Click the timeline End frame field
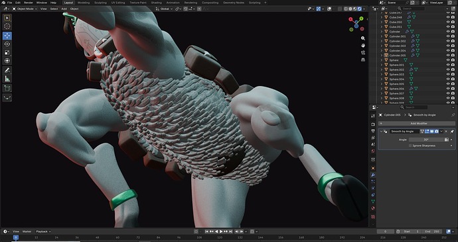458x242 pixels. [x=431, y=231]
